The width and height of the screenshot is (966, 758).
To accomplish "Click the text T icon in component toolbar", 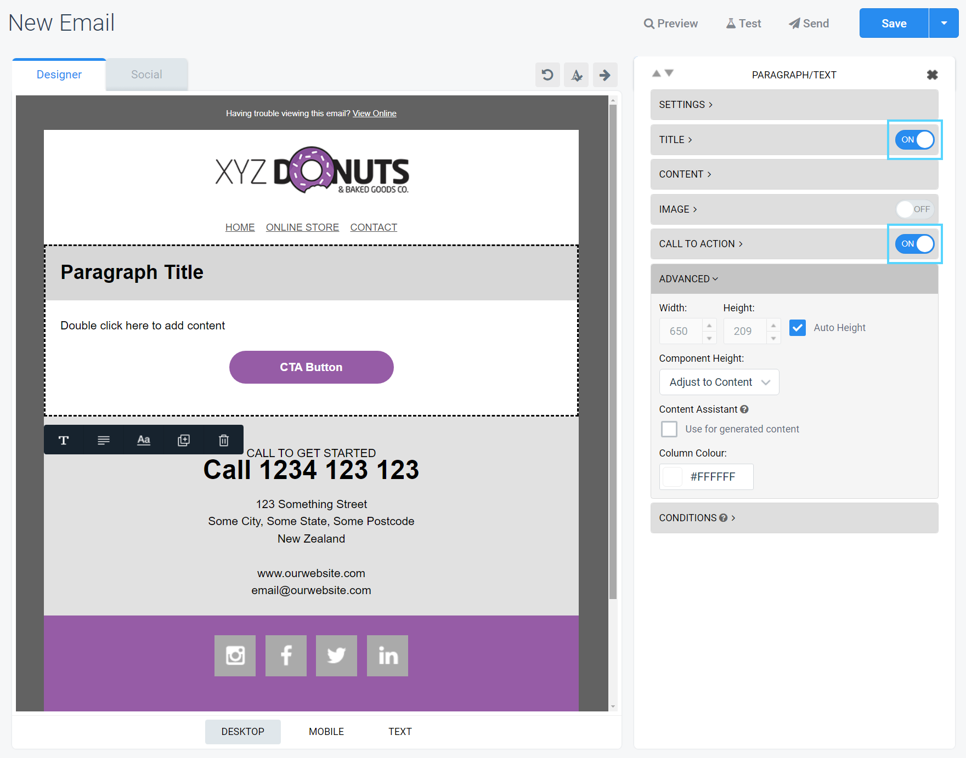I will tap(64, 440).
